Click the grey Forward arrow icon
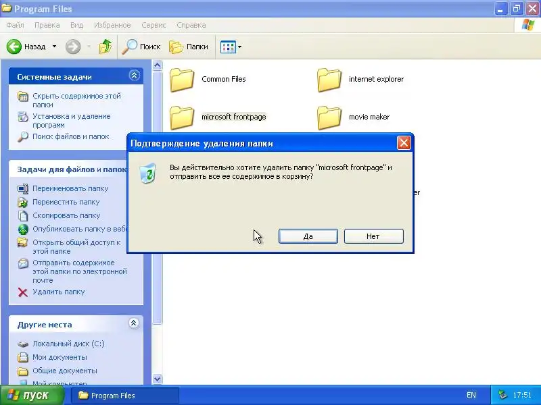The image size is (541, 405). [x=73, y=47]
